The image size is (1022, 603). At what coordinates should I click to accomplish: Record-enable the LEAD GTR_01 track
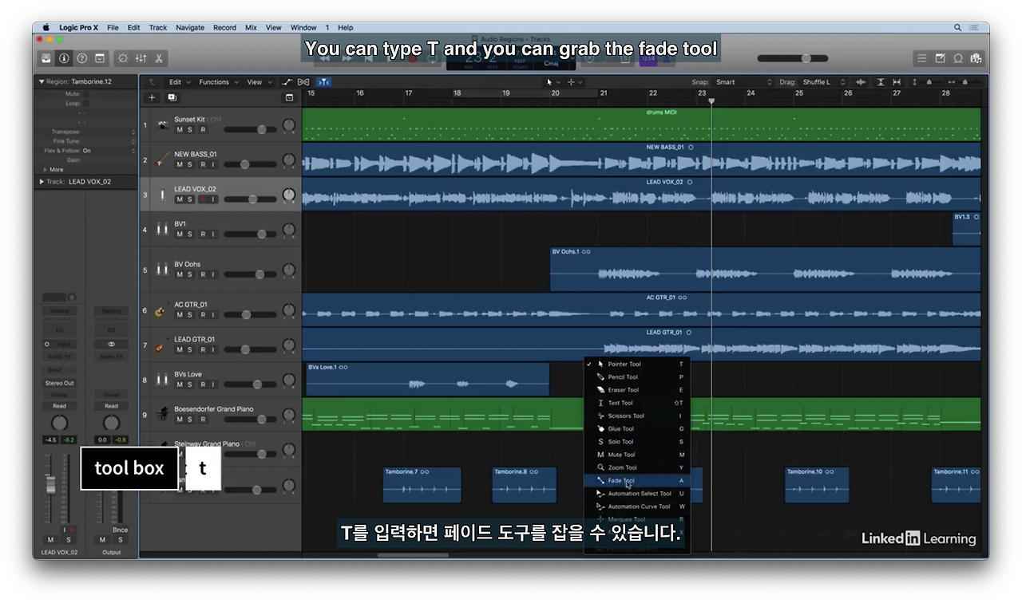pos(203,349)
